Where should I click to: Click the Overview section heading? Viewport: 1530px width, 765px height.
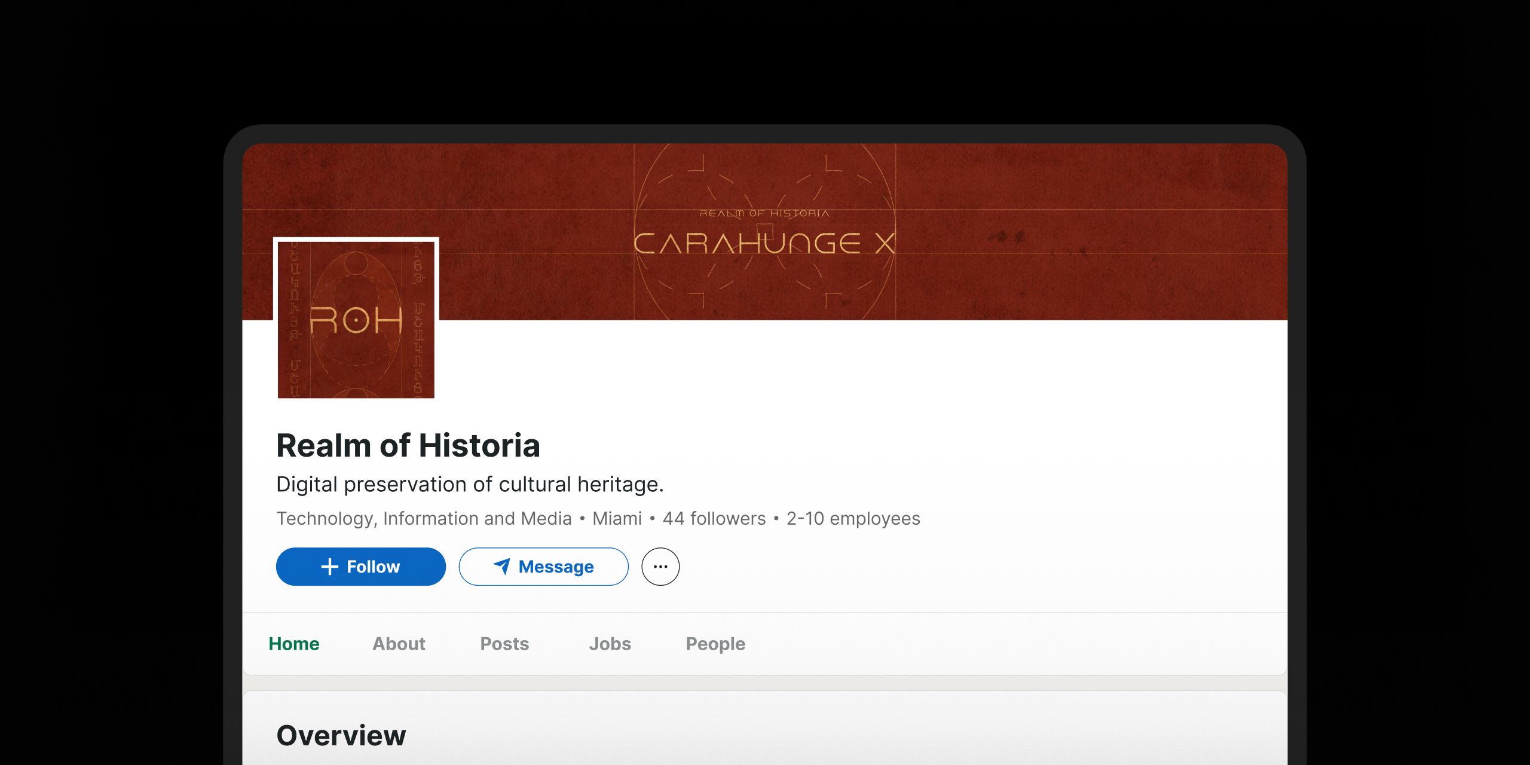click(341, 736)
